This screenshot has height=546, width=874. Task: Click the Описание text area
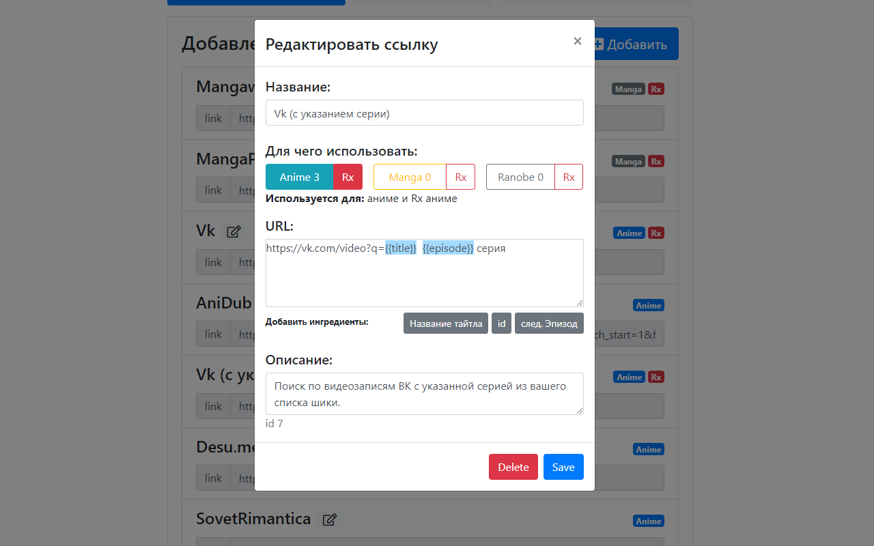pyautogui.click(x=425, y=394)
